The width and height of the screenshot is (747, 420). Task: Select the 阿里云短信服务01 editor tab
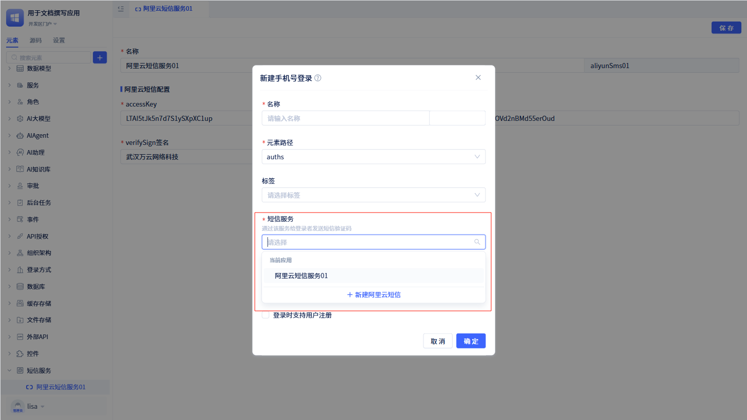point(164,9)
